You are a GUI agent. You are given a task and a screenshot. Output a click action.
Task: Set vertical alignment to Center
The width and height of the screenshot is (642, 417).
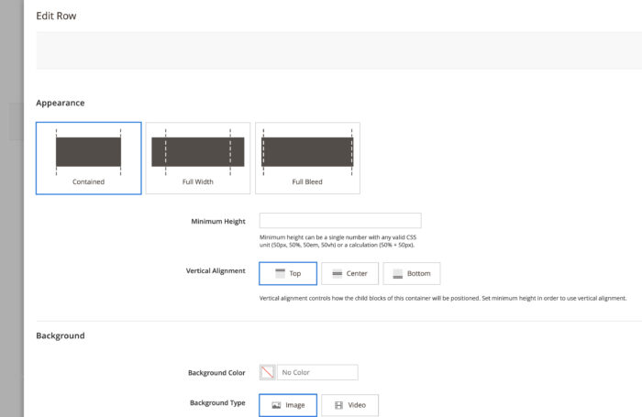click(x=349, y=273)
